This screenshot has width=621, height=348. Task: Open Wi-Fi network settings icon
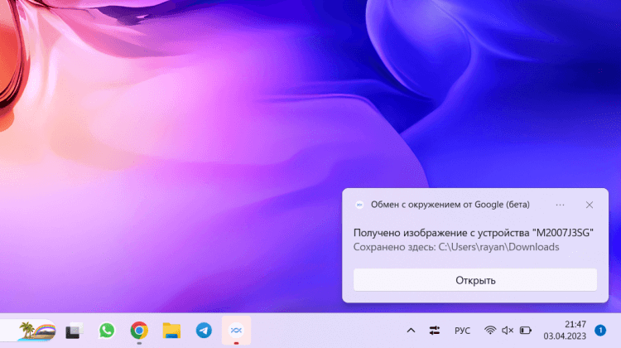click(490, 330)
